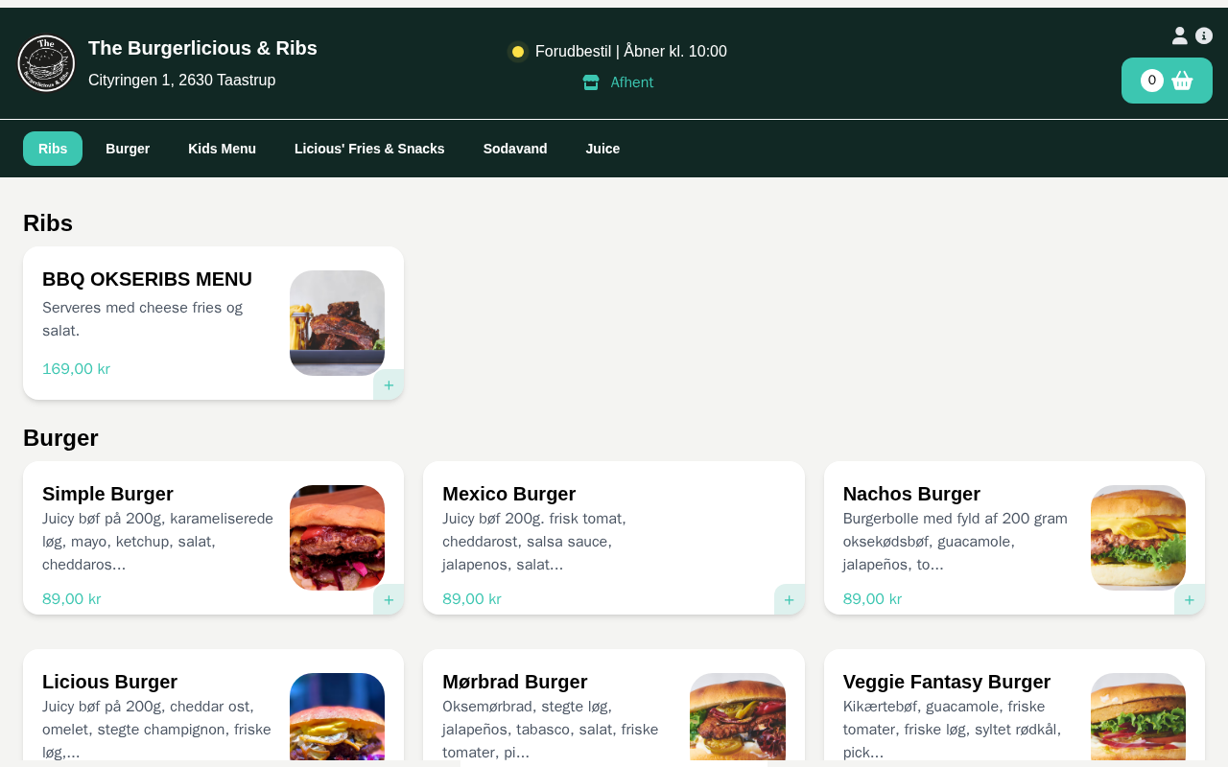Click the Forudbestil opening time text
Viewport: 1228px width, 767px height.
click(x=630, y=52)
